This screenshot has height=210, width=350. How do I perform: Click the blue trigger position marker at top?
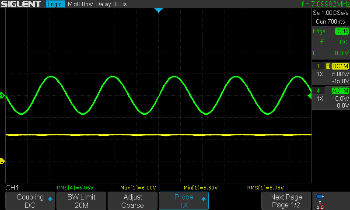point(158,10)
